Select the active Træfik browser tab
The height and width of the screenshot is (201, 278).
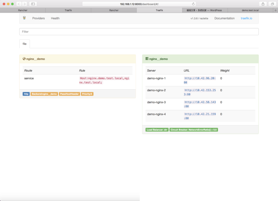(x=159, y=10)
